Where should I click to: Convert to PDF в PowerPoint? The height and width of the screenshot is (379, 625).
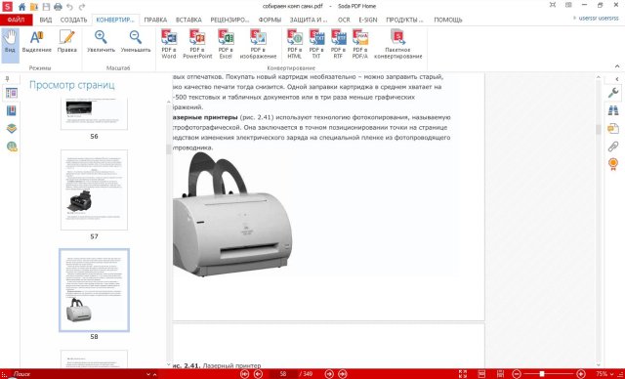coord(197,44)
